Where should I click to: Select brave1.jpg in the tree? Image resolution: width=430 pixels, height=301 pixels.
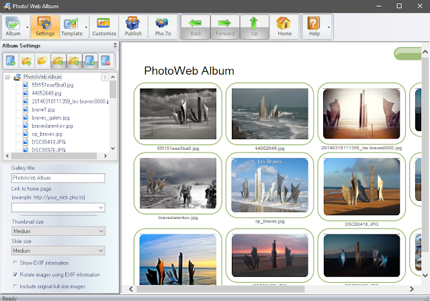(43, 110)
